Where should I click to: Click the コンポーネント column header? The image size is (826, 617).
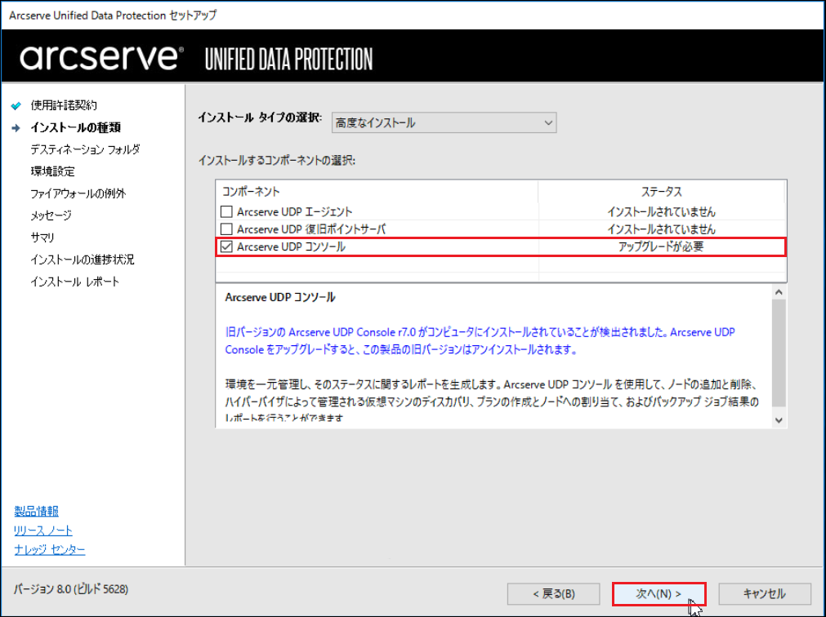click(x=377, y=192)
